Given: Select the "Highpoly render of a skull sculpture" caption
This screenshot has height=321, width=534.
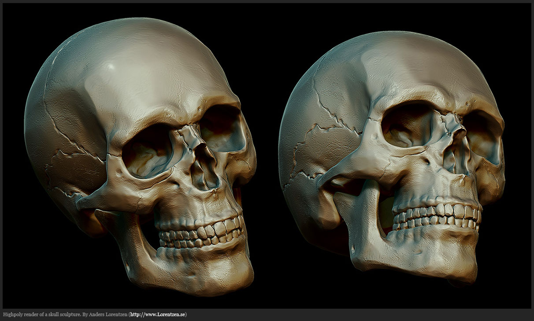Looking at the screenshot, I should pyautogui.click(x=42, y=314).
